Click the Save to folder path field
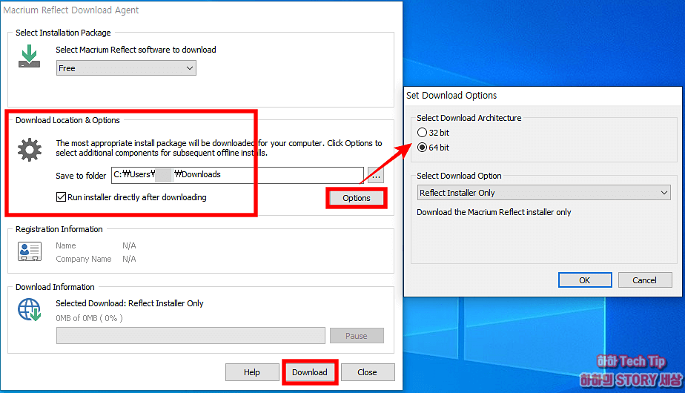 237,175
